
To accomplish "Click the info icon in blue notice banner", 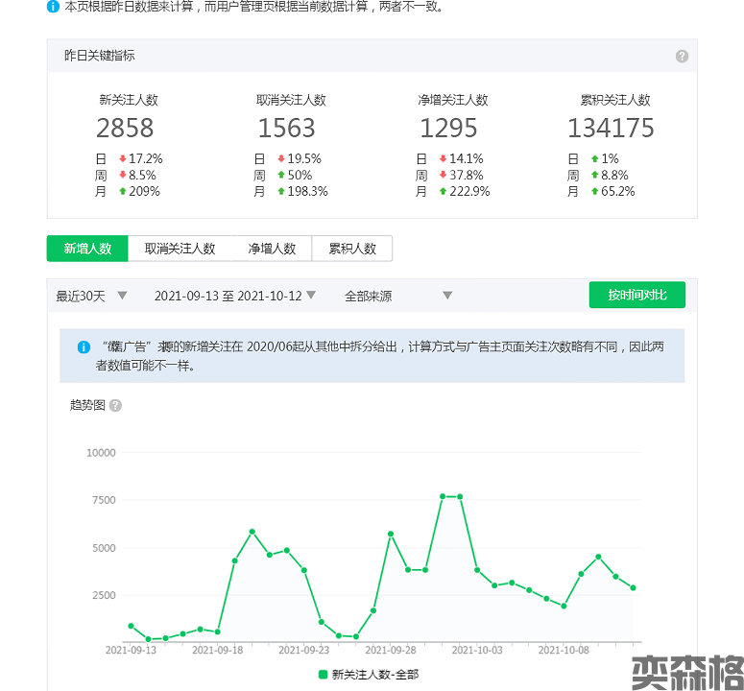I will tap(83, 347).
